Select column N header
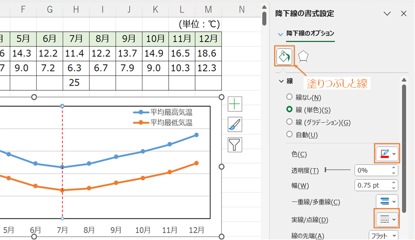415x240 pixels. point(241,9)
